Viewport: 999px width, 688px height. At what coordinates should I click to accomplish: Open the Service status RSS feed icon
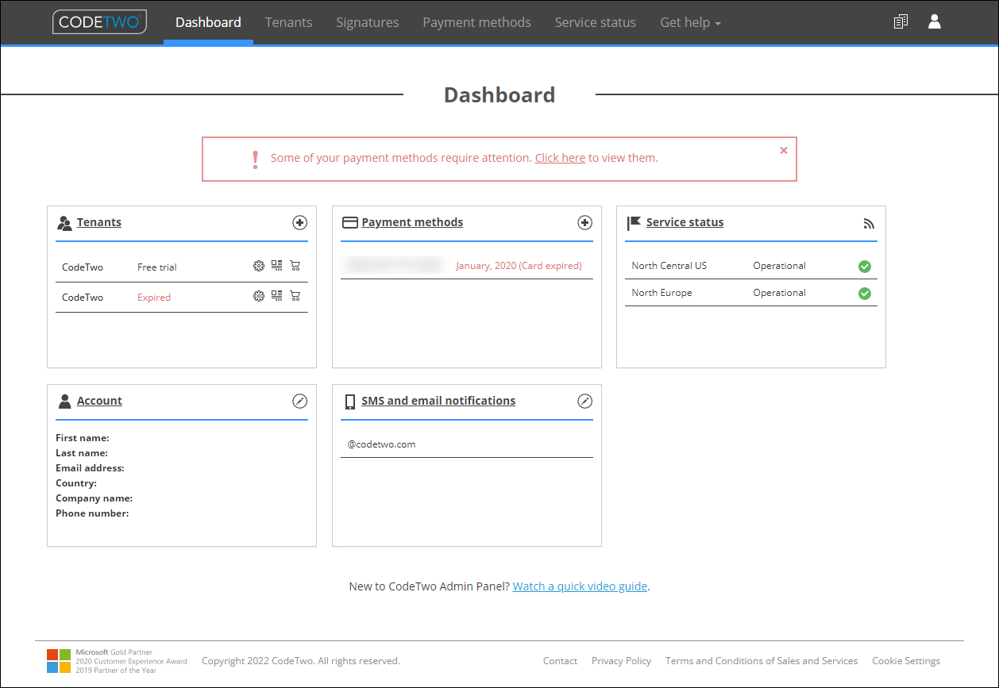coord(869,224)
